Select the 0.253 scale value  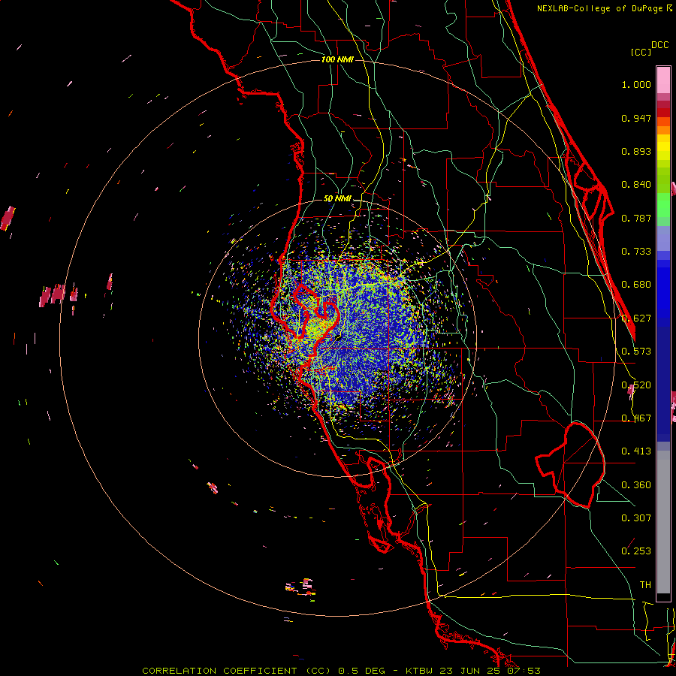coord(636,551)
